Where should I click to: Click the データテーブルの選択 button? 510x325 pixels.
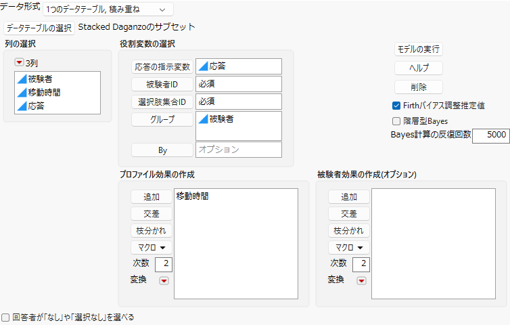coord(39,28)
